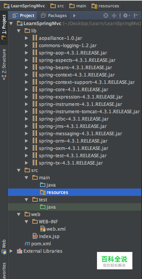
Task: Collapse the src folder arrow
Action: coord(19,170)
